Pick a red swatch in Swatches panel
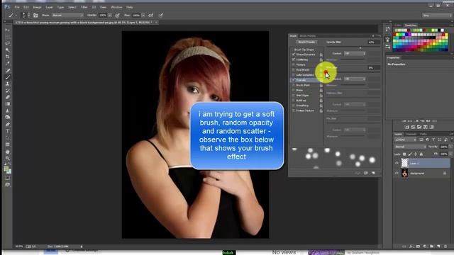This screenshot has width=454, height=255. (395, 35)
